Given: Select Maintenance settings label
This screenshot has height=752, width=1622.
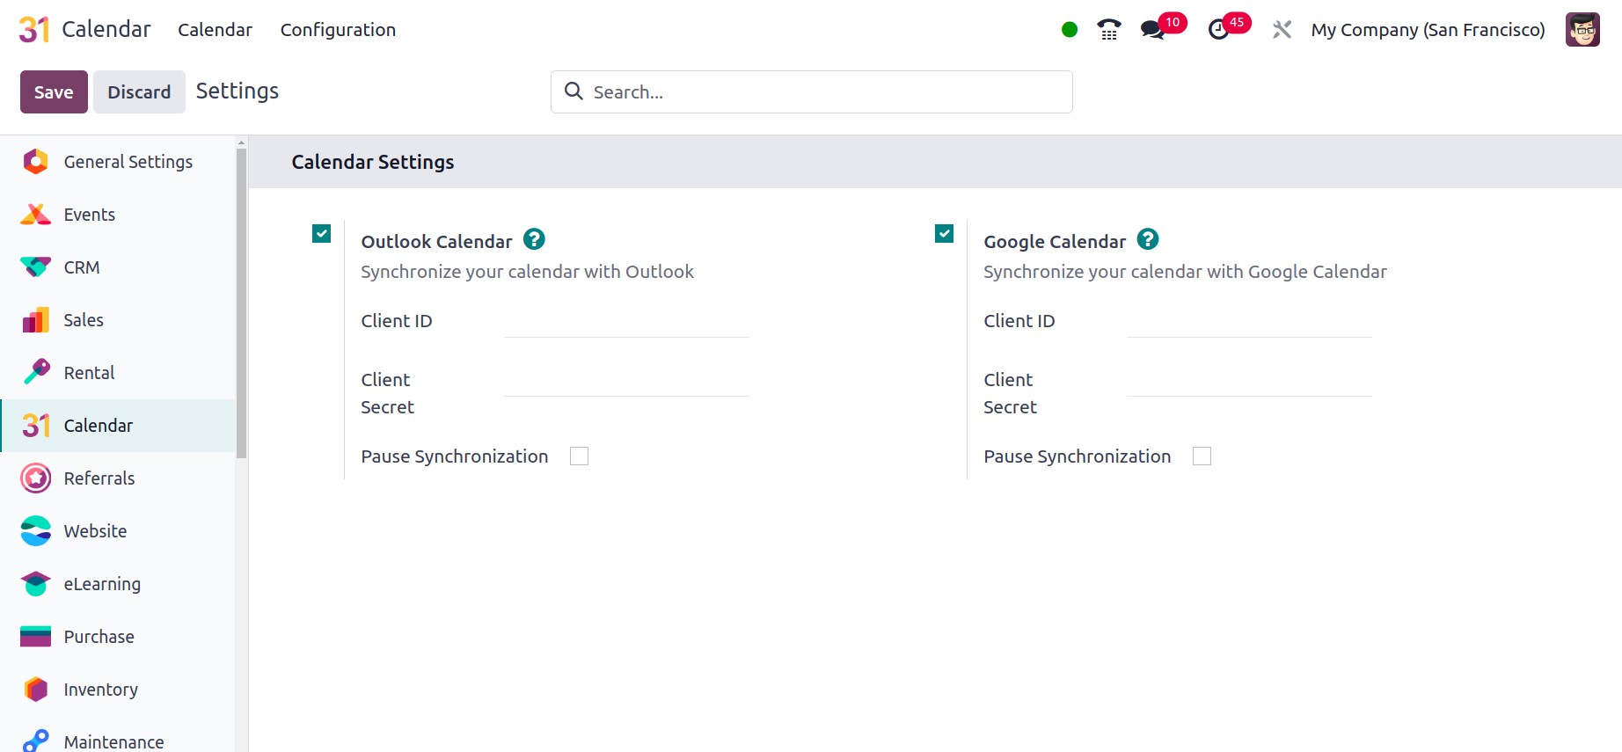Looking at the screenshot, I should click(113, 741).
